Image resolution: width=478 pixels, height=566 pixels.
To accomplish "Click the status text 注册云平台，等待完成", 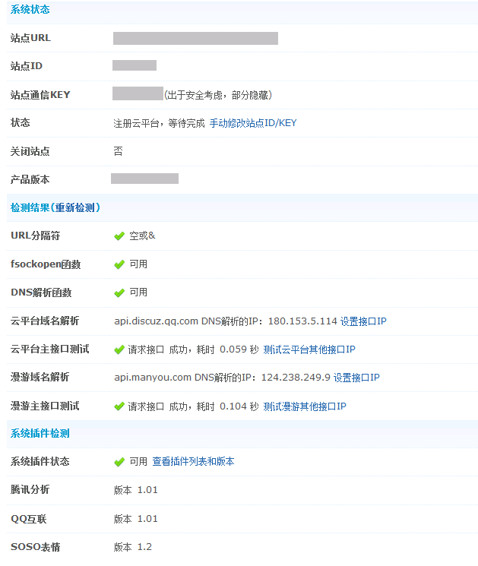I will [159, 123].
